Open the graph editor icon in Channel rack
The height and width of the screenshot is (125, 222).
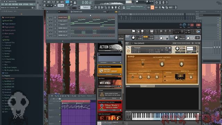pyautogui.click(x=116, y=12)
